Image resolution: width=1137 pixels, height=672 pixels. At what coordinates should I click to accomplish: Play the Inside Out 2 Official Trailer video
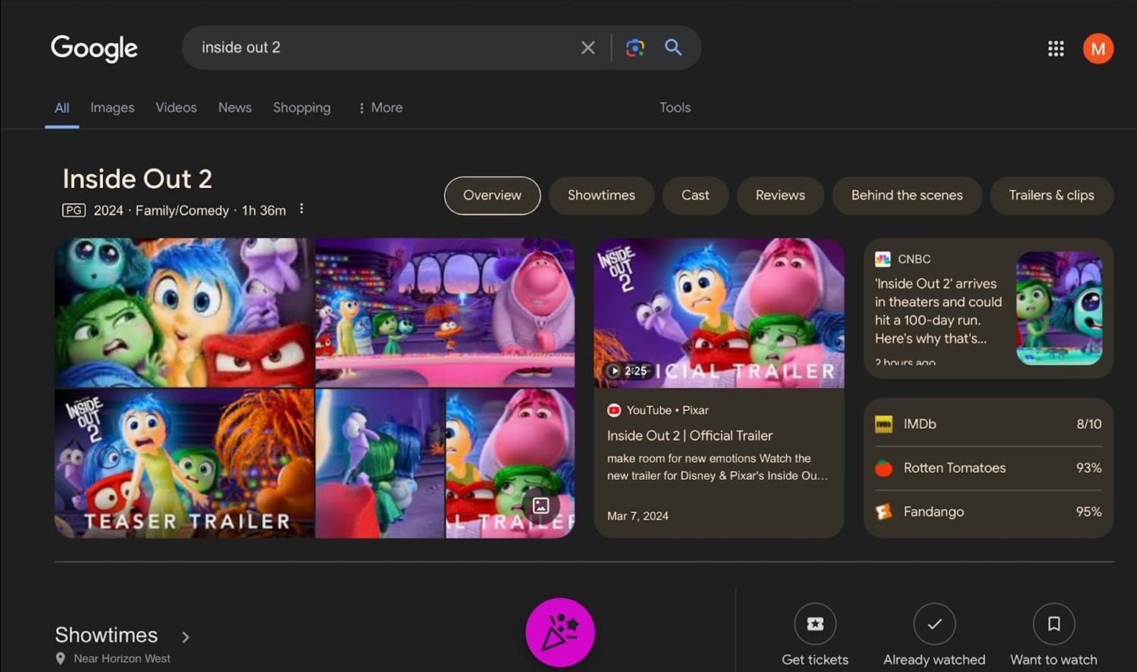click(x=719, y=314)
